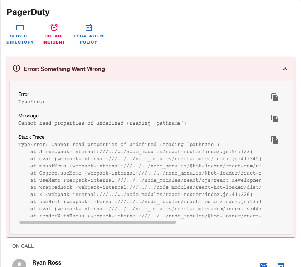The height and width of the screenshot is (267, 301).
Task: Click the PagerDuty heading
Action: tap(28, 12)
